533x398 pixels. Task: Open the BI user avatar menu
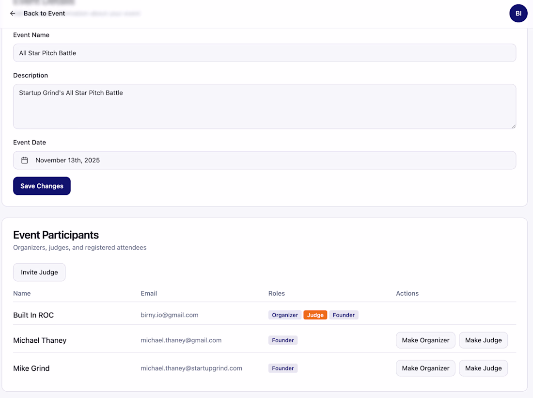point(518,14)
